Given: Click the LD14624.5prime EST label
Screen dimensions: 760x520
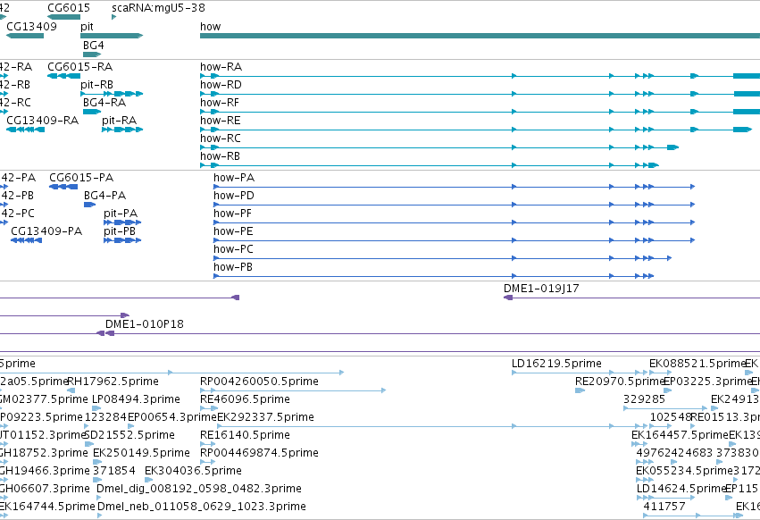Looking at the screenshot, I should pos(681,489).
